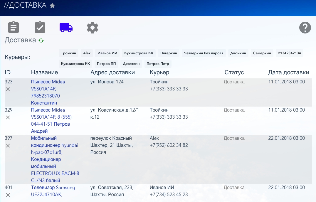This screenshot has width=316, height=202.
Task: Filter by courier Тройкин
Action: 68,53
